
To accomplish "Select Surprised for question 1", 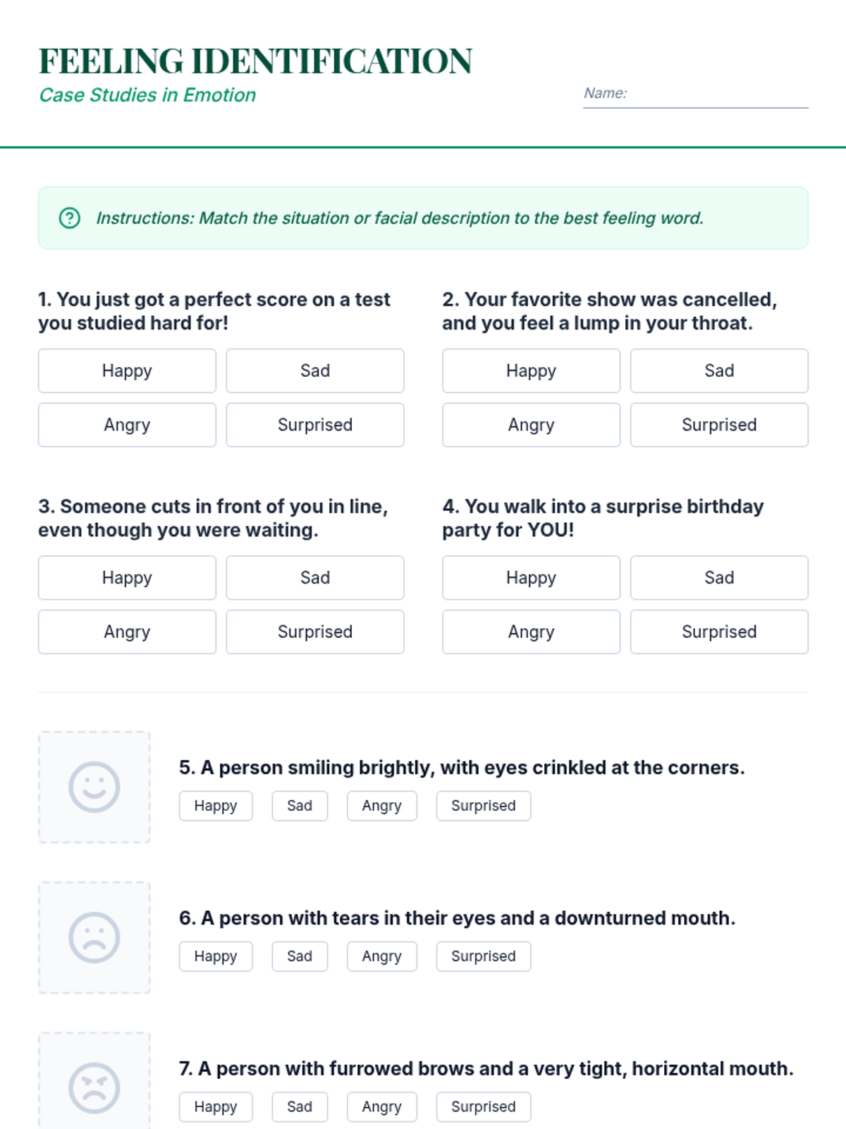I will pyautogui.click(x=315, y=425).
